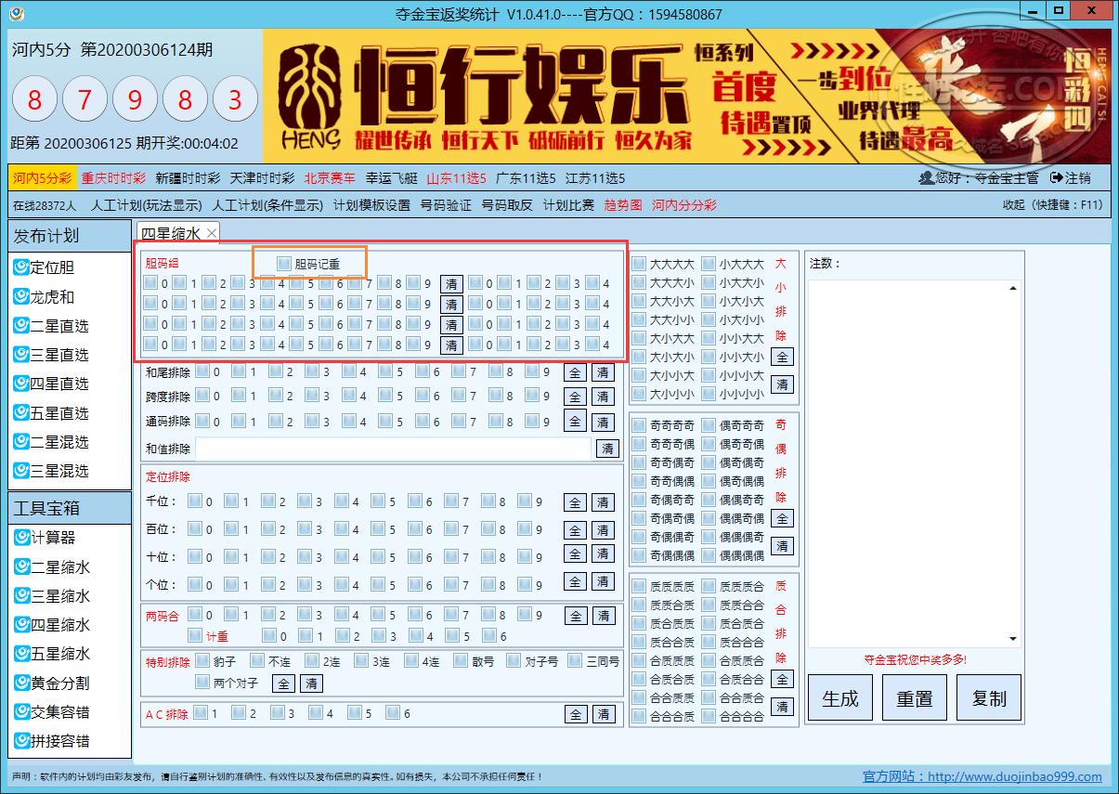Switch to 山东11选5 lottery

[x=457, y=178]
